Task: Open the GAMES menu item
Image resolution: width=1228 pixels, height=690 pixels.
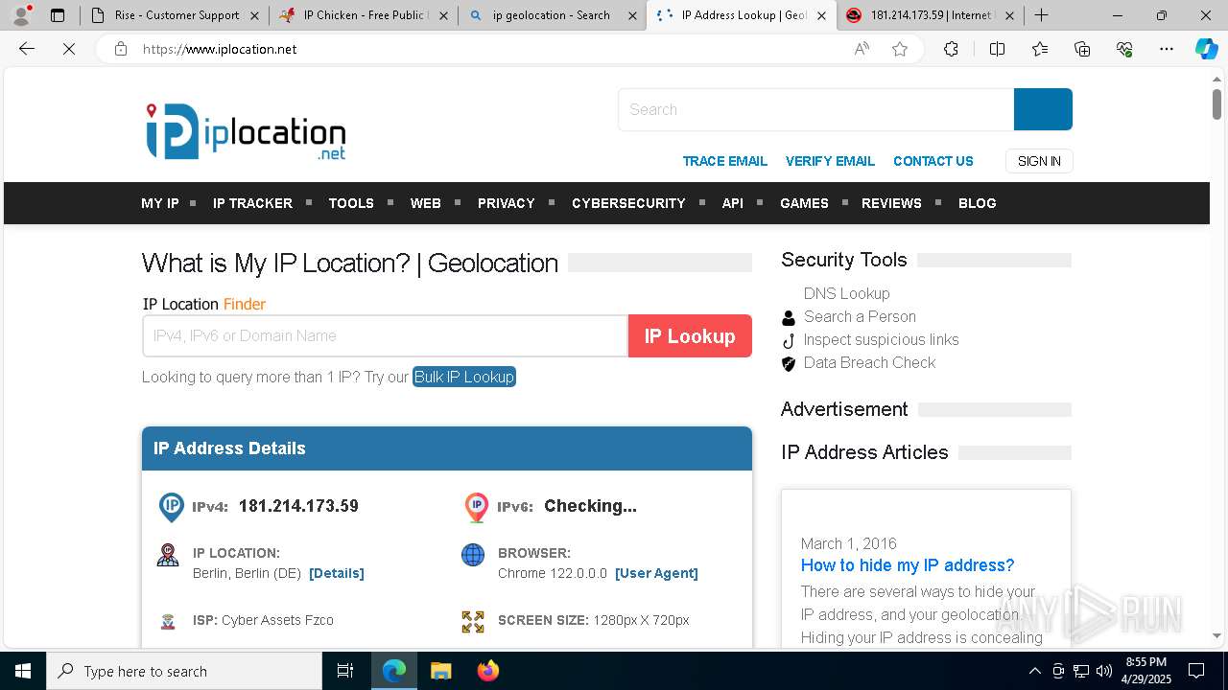Action: pos(804,203)
